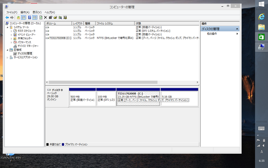The height and width of the screenshot is (168, 268).
Task: Expand the タスク スケジューラ node
Action: tap(11, 31)
